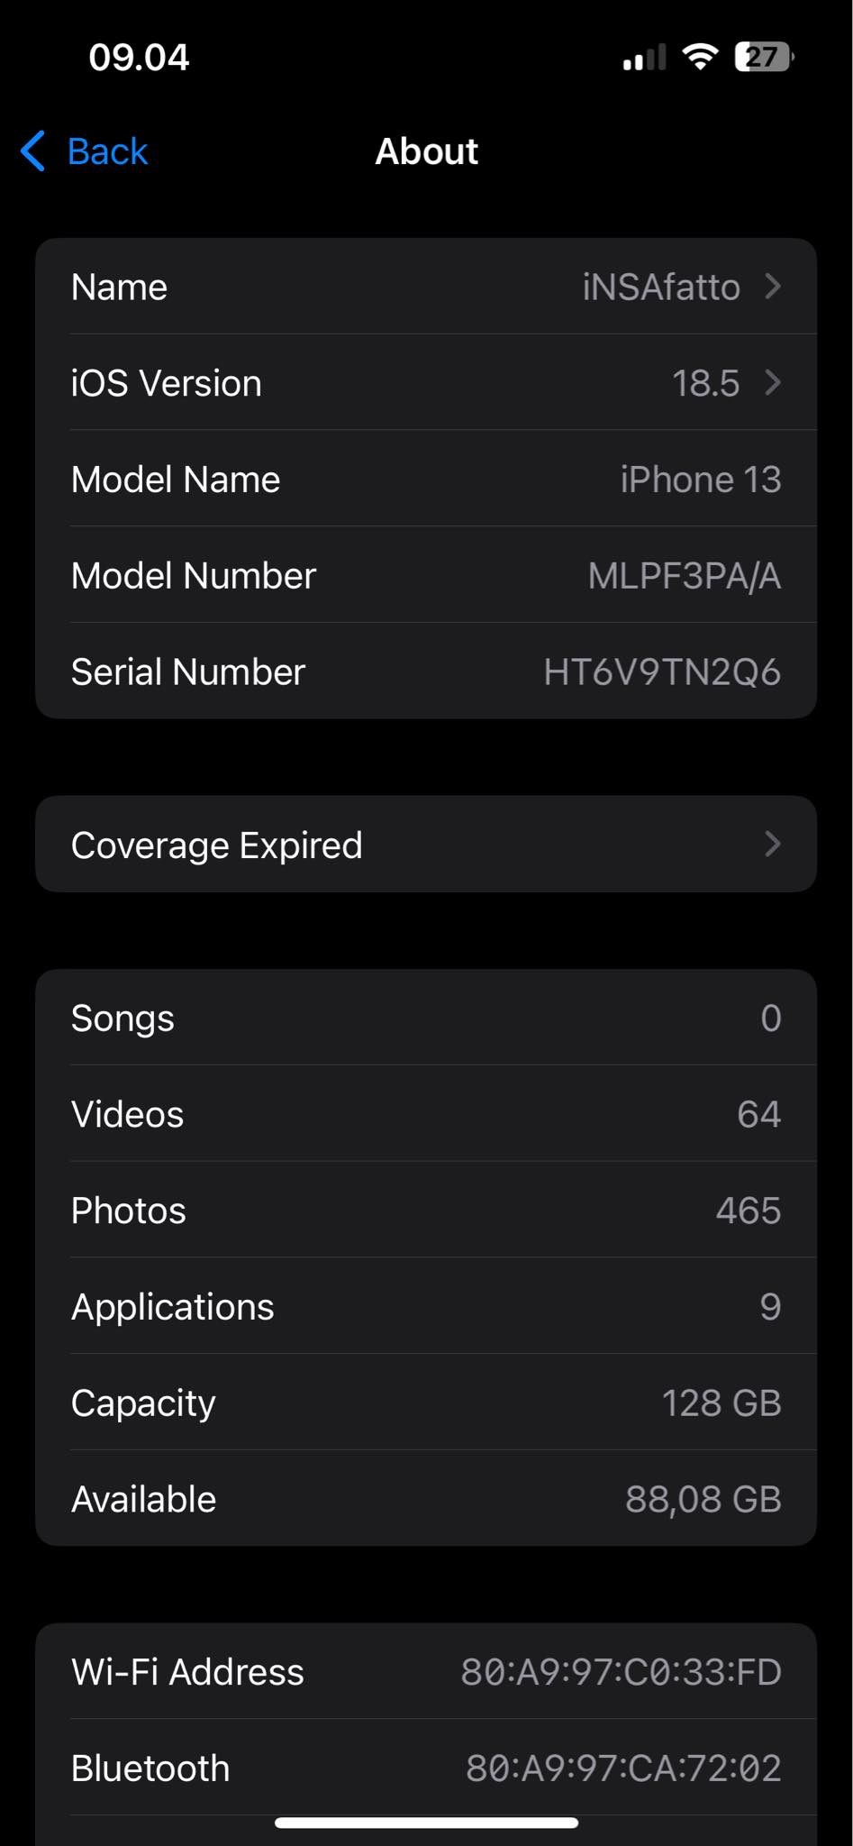Screen dimensions: 853x1846
Task: Select the Serial Number value
Action: click(661, 672)
